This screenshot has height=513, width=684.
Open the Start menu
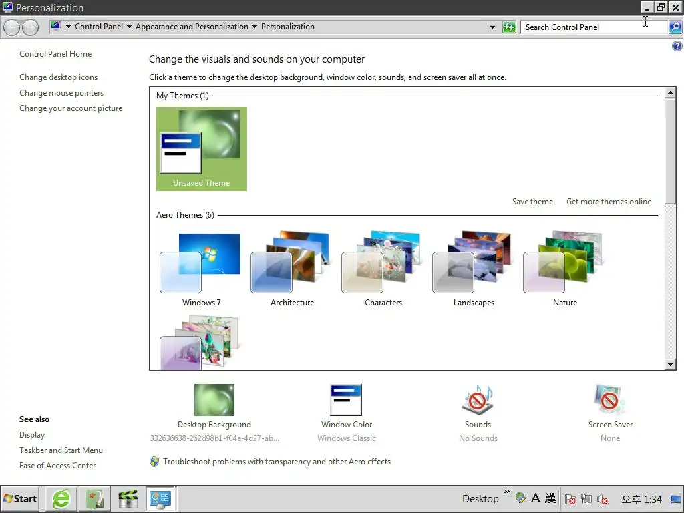click(x=20, y=498)
